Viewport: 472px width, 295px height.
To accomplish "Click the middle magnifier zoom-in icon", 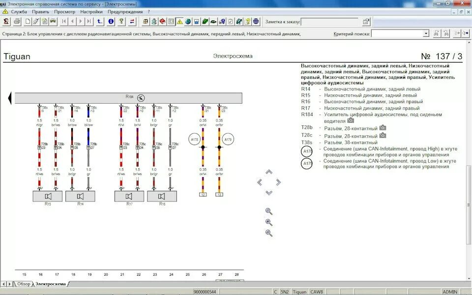I will click(x=269, y=222).
